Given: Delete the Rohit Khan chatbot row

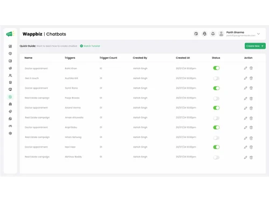Looking at the screenshot, I should coord(251,68).
